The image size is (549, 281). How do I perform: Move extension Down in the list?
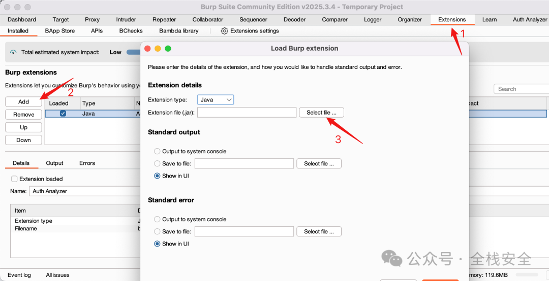pos(23,140)
